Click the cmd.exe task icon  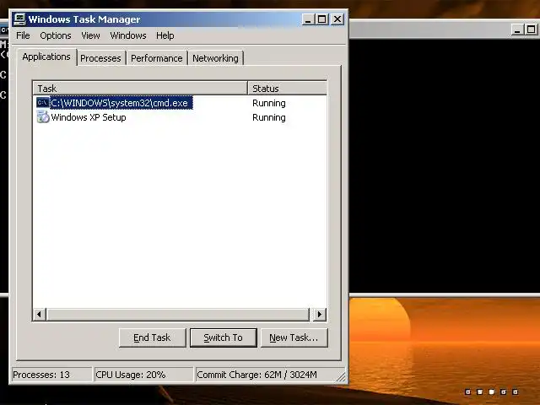coord(43,103)
